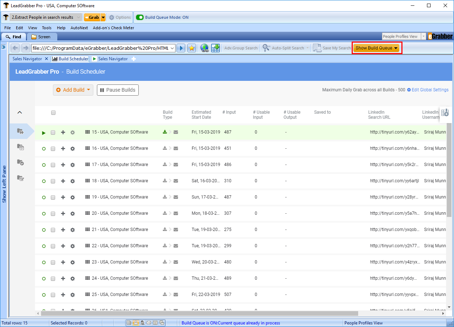Click the bookmark star icon in address toolbar
Screen dimensions: 454x327
coord(192,48)
